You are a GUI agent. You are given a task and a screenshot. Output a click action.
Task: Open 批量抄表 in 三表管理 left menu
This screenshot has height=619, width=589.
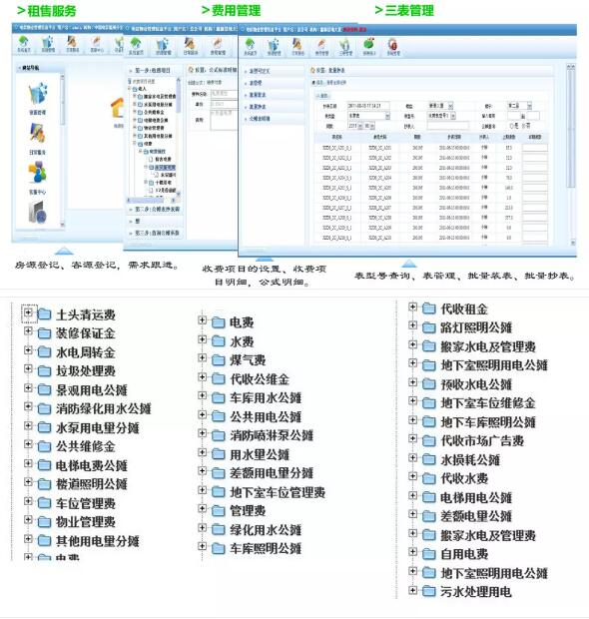coord(274,107)
